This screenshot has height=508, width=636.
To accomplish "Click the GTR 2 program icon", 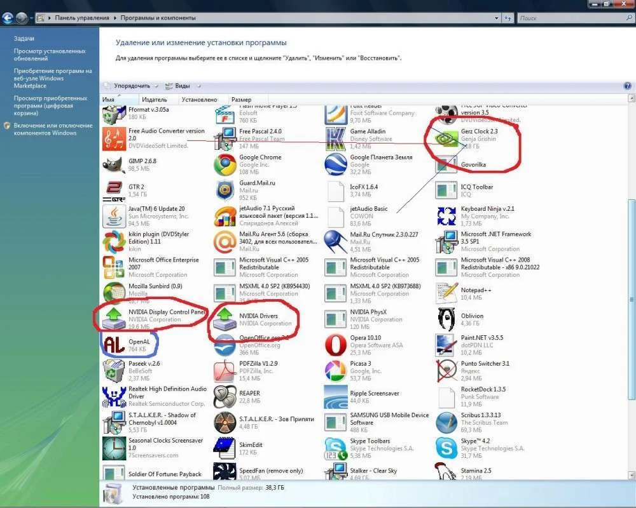I will [x=114, y=190].
